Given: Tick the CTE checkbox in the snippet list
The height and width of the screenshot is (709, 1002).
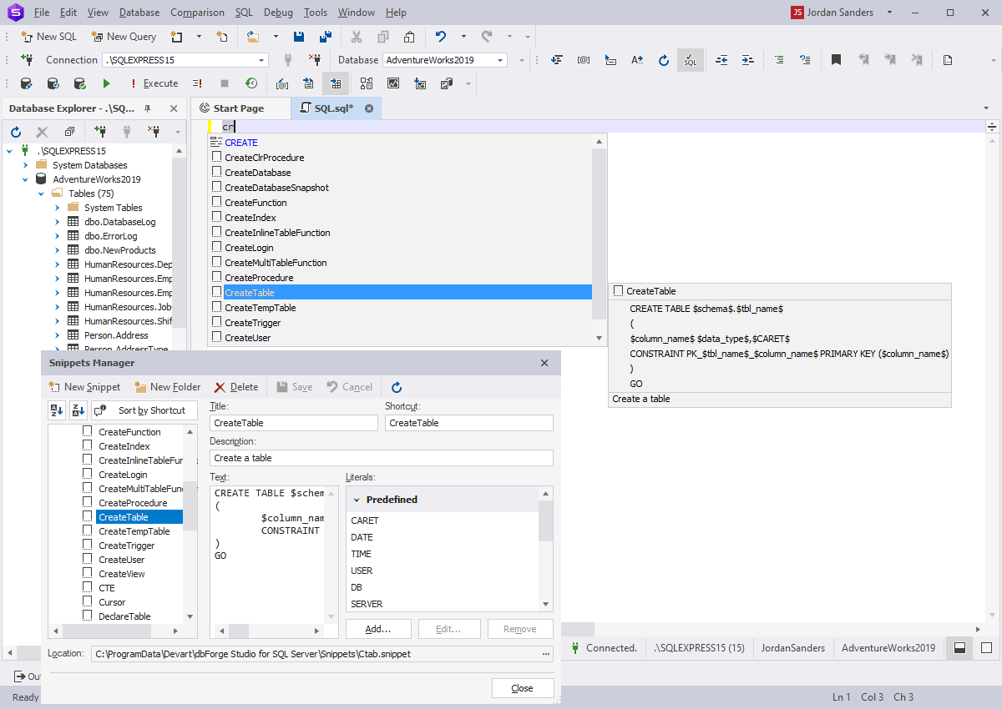Looking at the screenshot, I should (87, 587).
